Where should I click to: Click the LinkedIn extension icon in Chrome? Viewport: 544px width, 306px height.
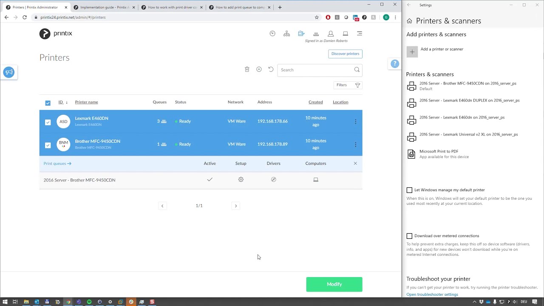[355, 17]
